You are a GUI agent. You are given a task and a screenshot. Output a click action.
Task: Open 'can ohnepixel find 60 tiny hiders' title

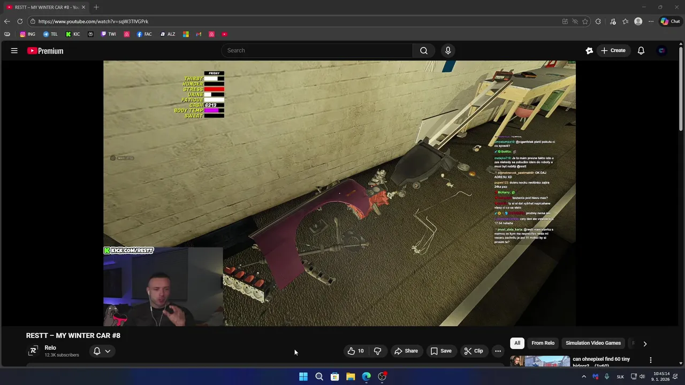tap(601, 362)
